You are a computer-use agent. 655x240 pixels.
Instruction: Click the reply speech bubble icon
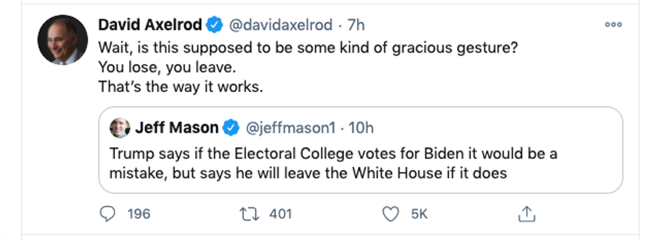coord(108,214)
